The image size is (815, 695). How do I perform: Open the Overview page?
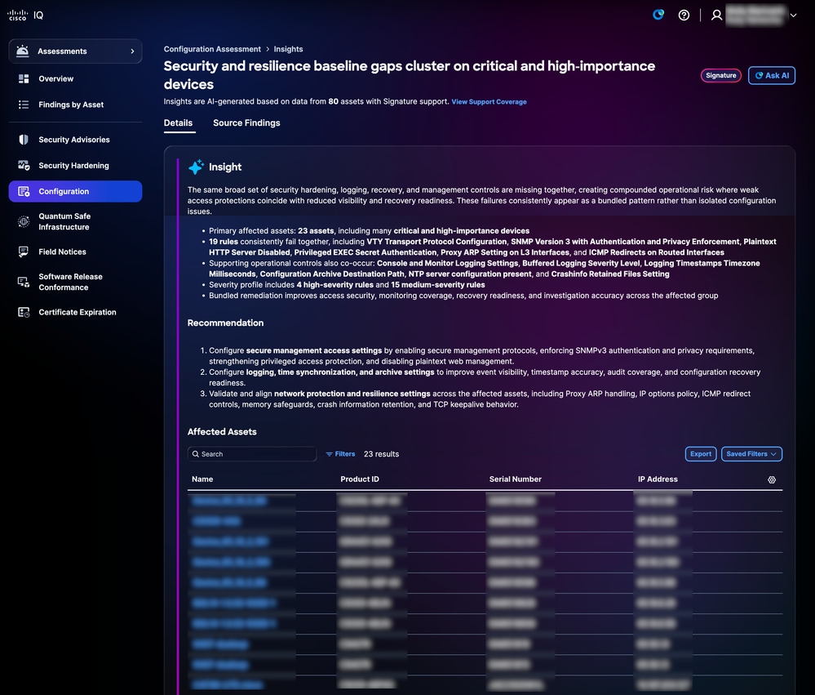point(55,78)
